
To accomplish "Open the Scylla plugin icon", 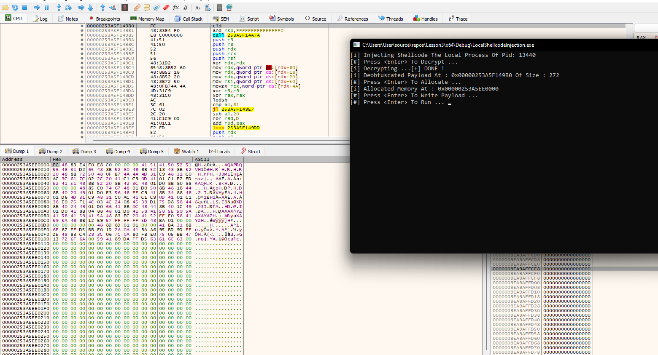I will point(124,8).
